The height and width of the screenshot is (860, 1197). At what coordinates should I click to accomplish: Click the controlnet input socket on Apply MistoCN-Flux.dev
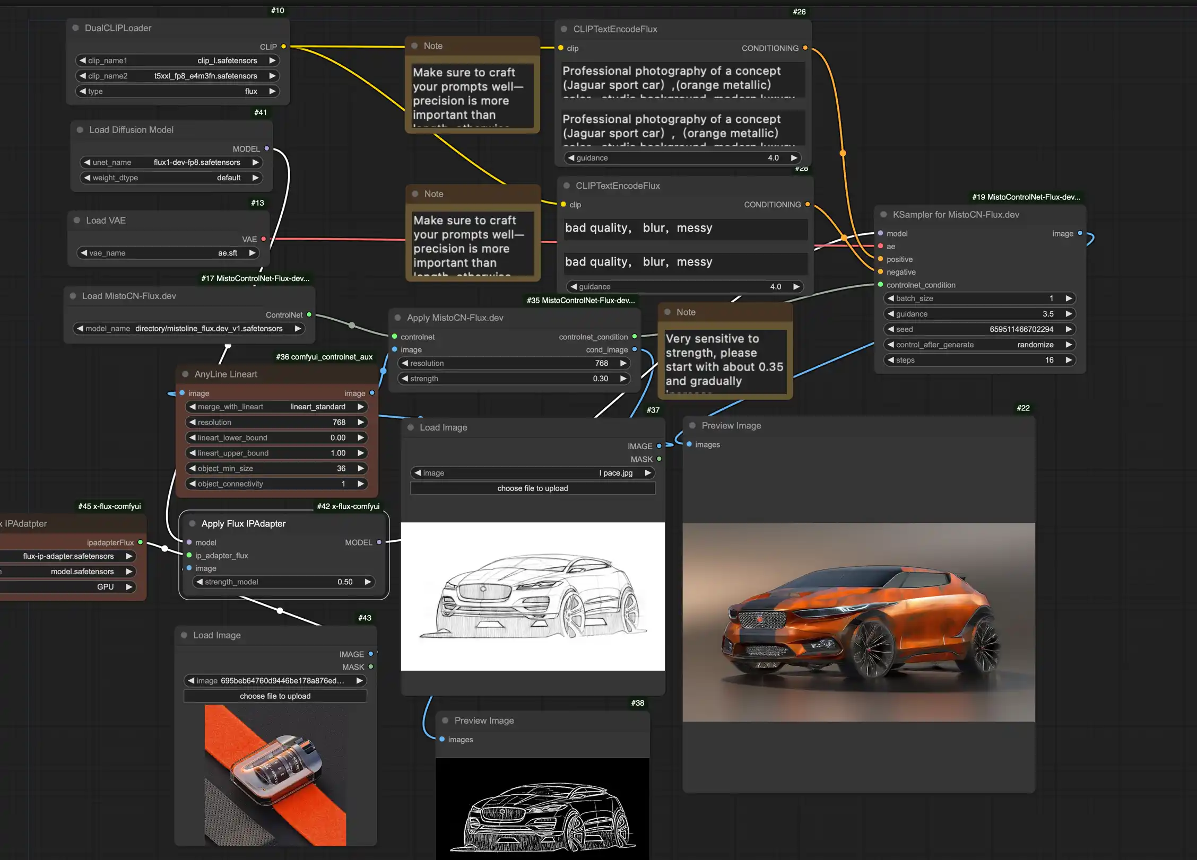(394, 337)
